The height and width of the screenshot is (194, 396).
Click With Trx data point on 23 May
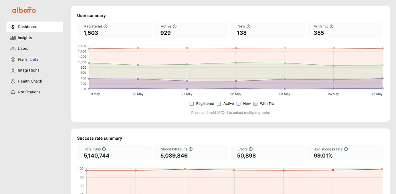(285, 79)
